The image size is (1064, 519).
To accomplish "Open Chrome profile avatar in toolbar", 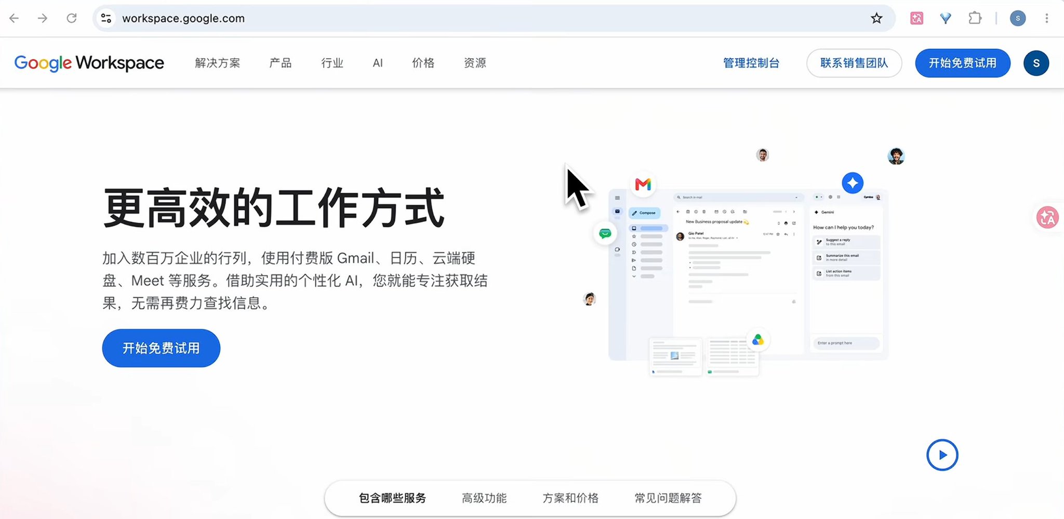I will 1018,18.
